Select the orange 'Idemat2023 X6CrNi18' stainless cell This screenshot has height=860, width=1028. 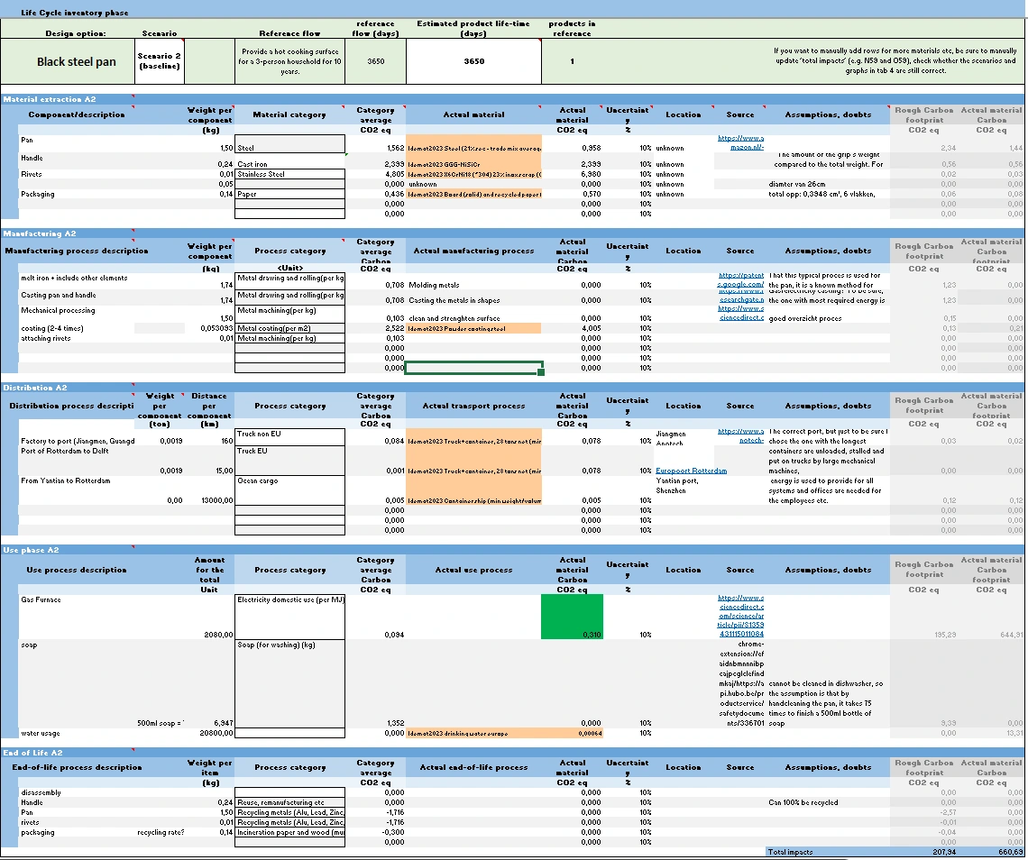tap(474, 174)
